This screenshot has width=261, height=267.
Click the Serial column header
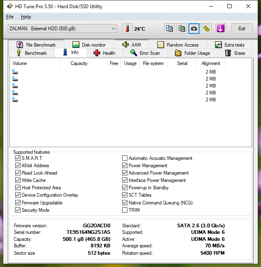pyautogui.click(x=182, y=63)
